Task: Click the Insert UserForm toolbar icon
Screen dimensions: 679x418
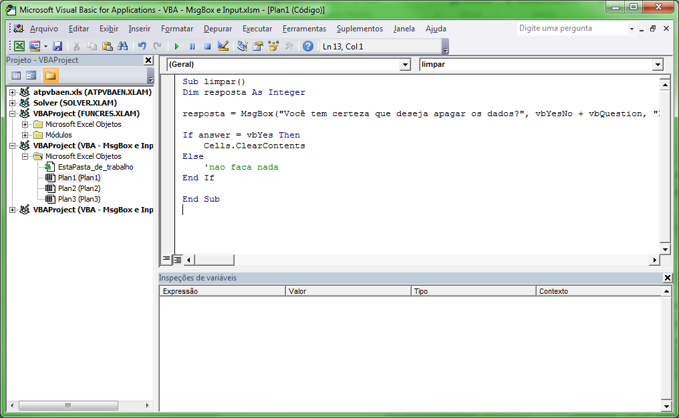Action: (35, 46)
